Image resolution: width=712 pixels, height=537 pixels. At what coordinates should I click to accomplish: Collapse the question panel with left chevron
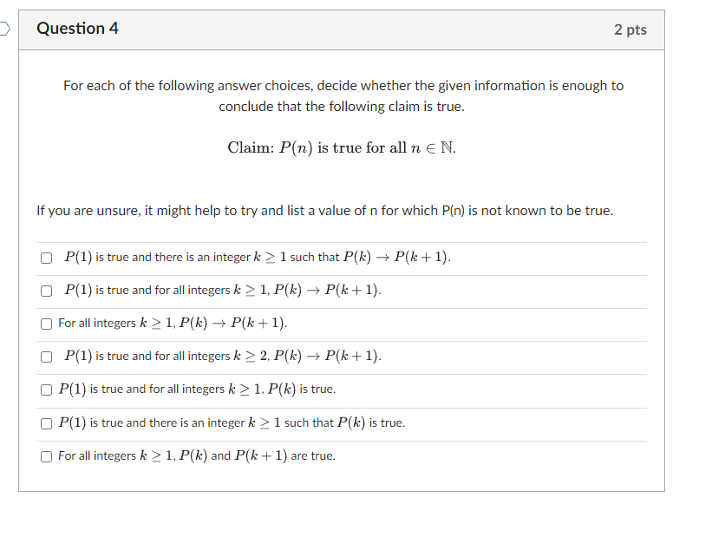[4, 28]
